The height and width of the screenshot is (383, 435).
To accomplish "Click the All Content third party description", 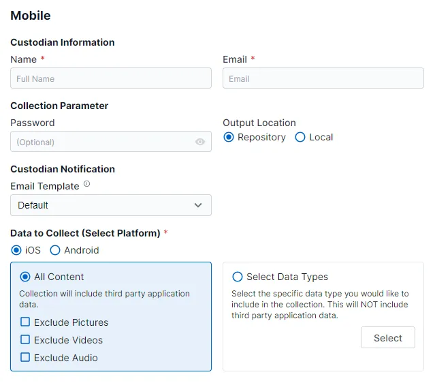I will coord(104,300).
